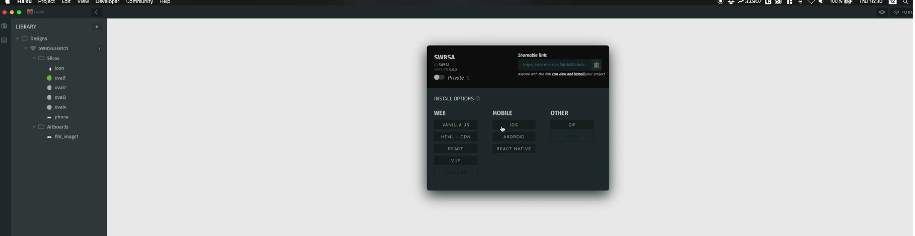
Task: Click the Publish button with cloud icon
Action: [903, 12]
